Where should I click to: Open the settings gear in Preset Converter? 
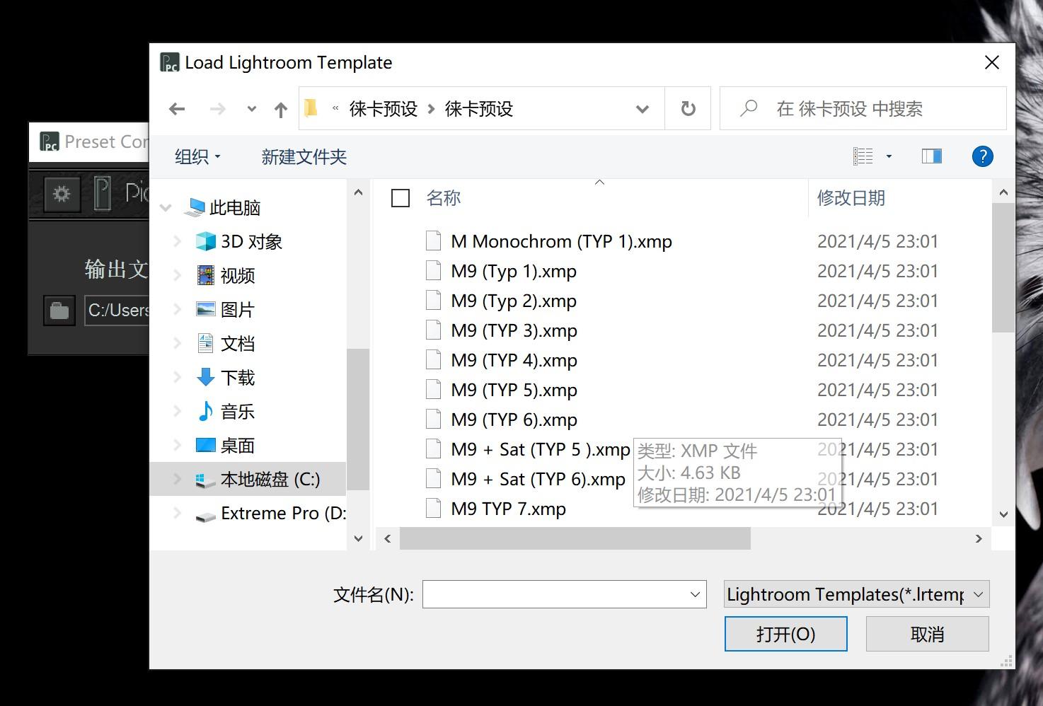[x=62, y=193]
